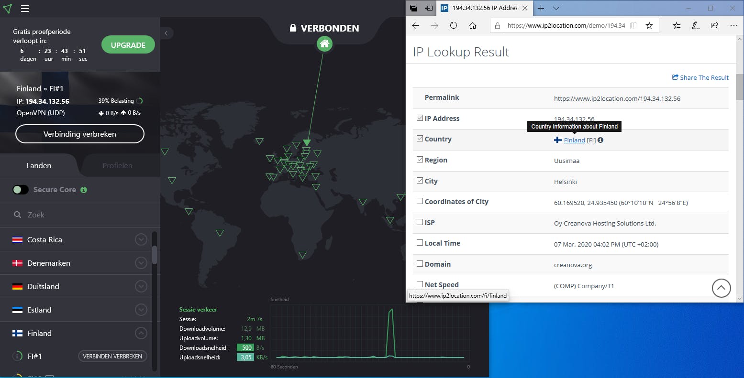Collapse the ProtonVPN sidebar with the chevron
The height and width of the screenshot is (378, 744).
point(166,33)
